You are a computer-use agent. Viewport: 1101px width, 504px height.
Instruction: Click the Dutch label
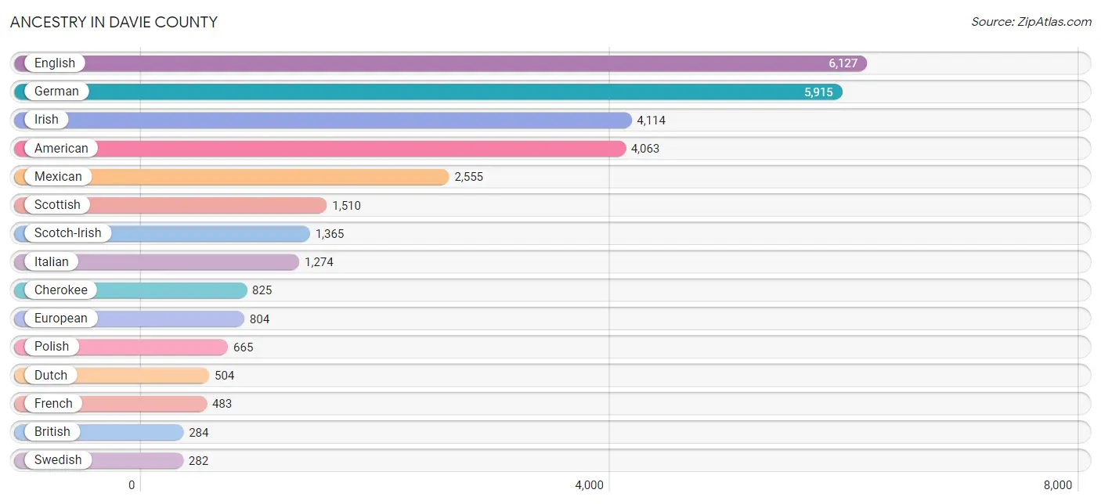click(x=51, y=375)
